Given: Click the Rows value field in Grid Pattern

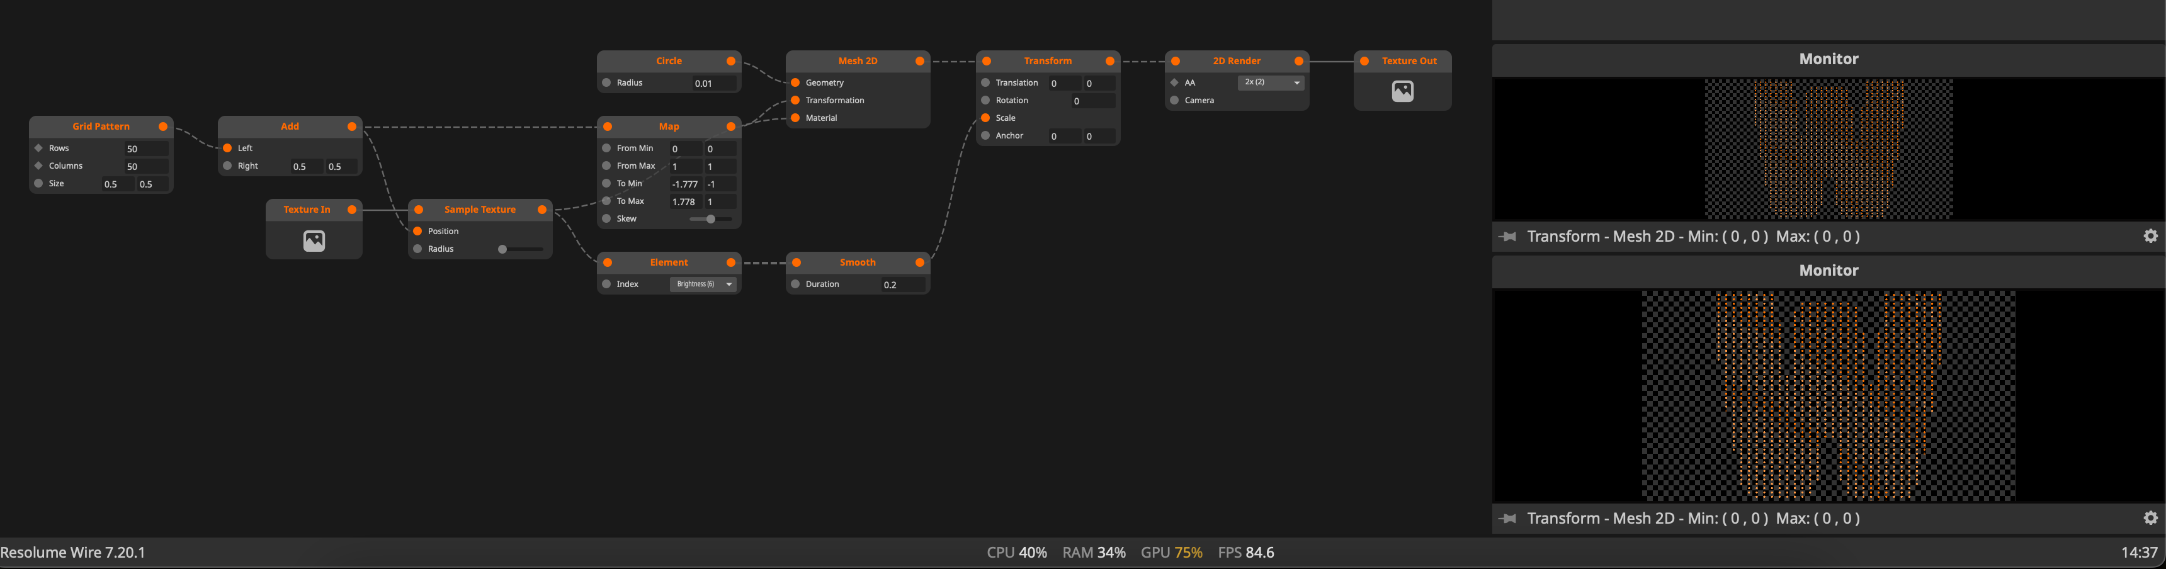Looking at the screenshot, I should coord(145,149).
